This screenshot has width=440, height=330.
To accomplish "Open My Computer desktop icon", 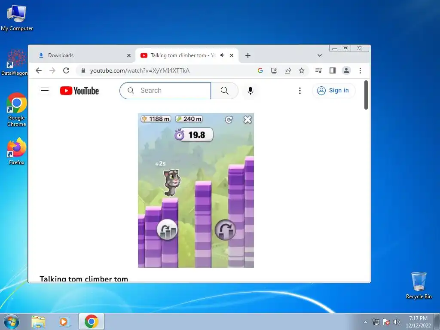I will tap(17, 18).
